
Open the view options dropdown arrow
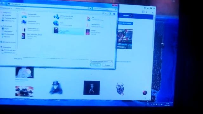[106, 13]
